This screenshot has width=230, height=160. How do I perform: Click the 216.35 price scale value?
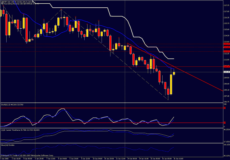226,17
